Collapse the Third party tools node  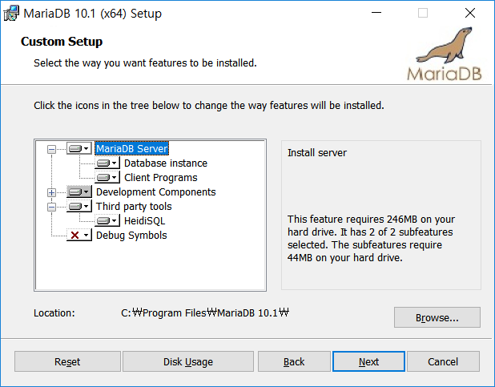click(x=51, y=207)
